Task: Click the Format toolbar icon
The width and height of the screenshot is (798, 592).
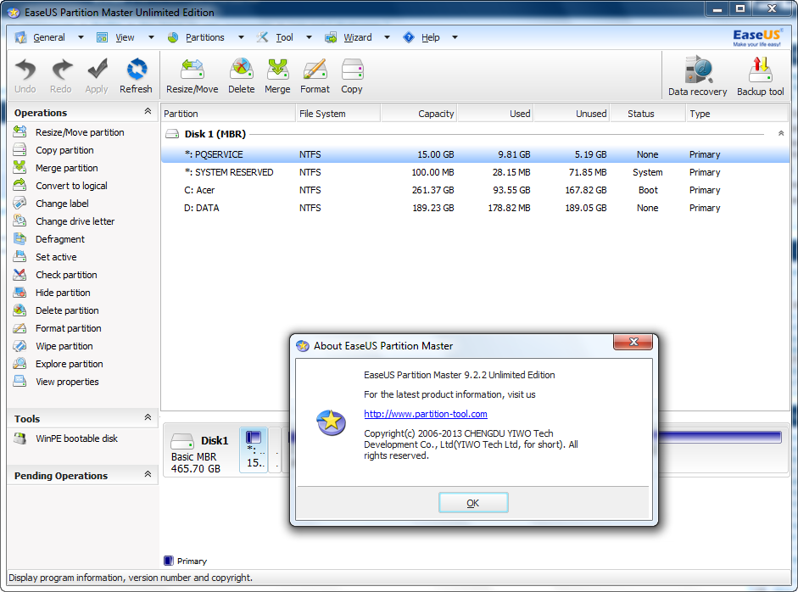Action: 315,75
